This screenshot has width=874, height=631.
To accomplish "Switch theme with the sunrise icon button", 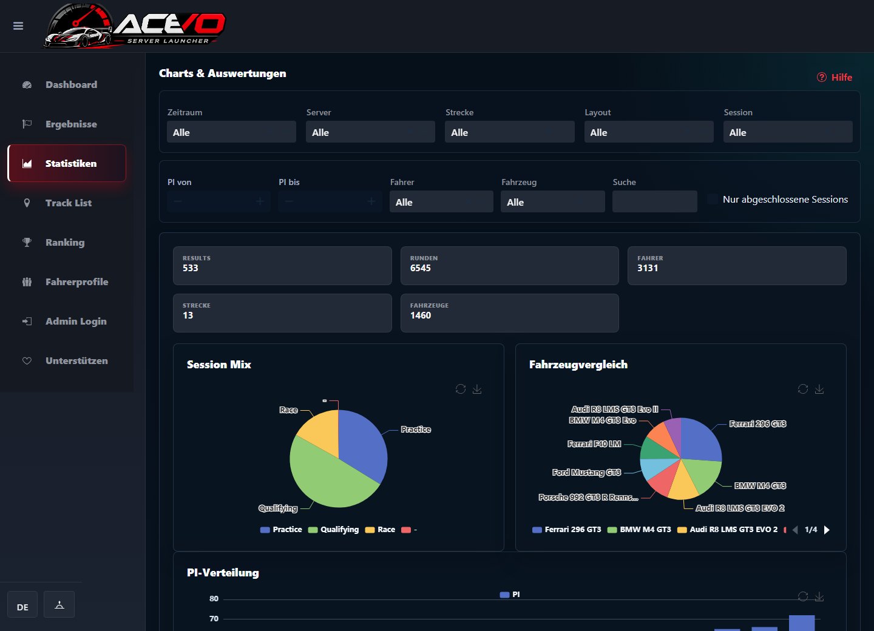I will (x=59, y=604).
